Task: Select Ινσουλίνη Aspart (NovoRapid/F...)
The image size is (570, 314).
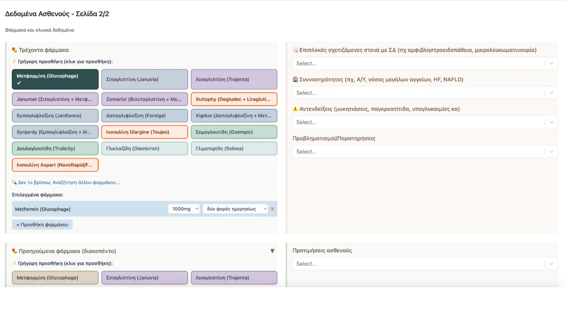Action: point(55,165)
